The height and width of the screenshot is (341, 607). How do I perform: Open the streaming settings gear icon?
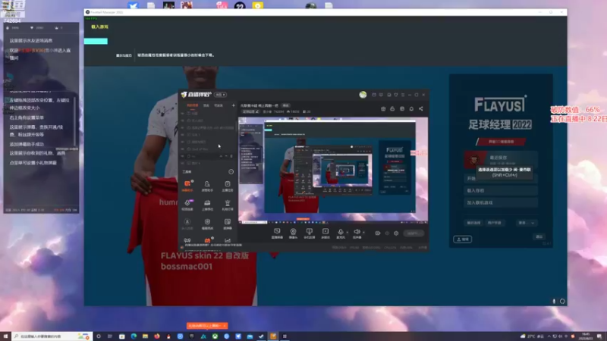click(396, 233)
